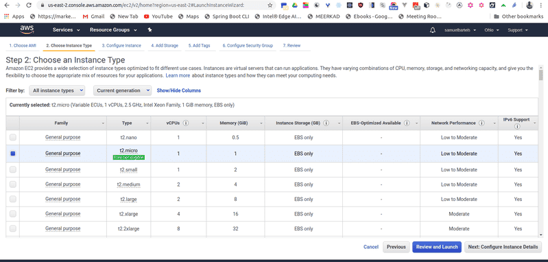Click the page vertical scrollbar thumb

pos(541,75)
